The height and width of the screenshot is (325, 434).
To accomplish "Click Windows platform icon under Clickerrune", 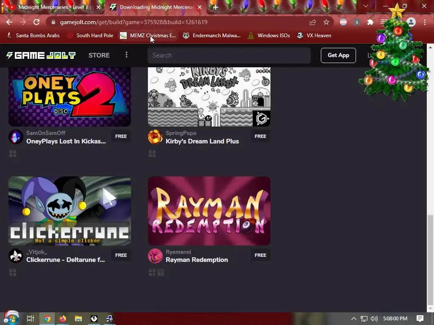I will click(13, 273).
